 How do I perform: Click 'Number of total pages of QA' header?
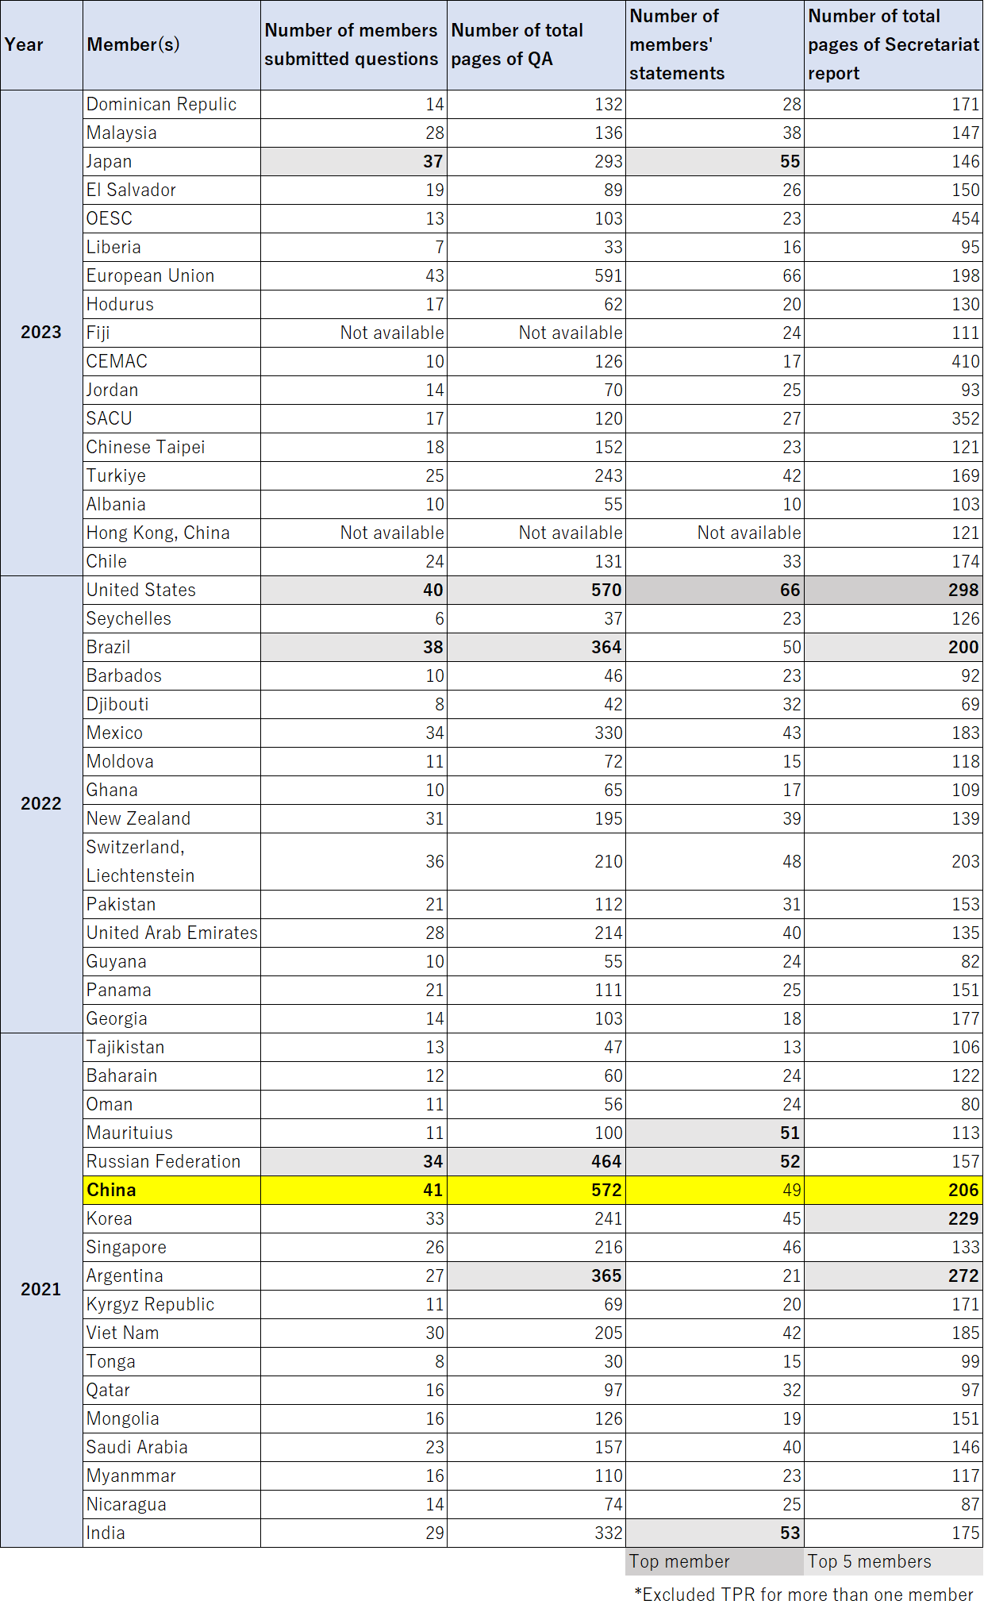(536, 45)
